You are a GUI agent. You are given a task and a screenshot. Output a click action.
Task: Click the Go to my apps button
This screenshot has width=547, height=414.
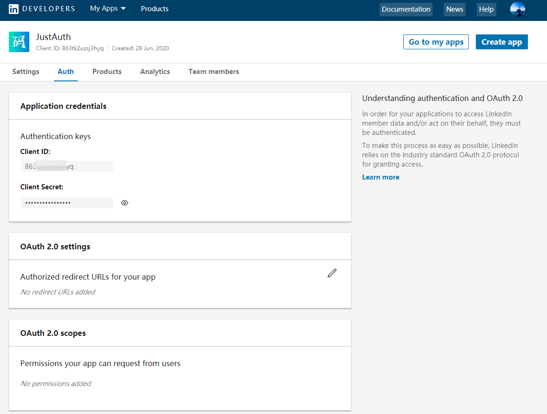pos(436,42)
